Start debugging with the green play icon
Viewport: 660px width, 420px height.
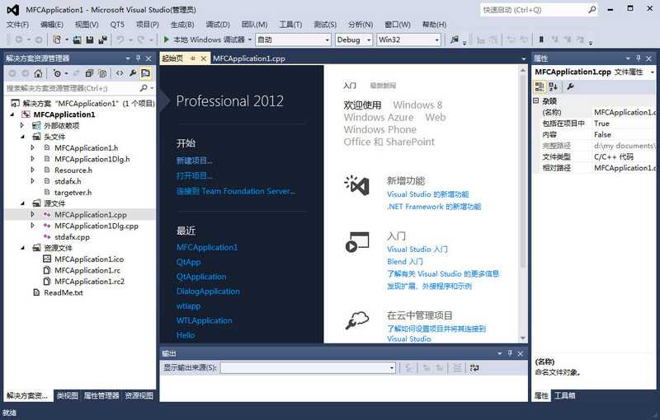point(167,40)
